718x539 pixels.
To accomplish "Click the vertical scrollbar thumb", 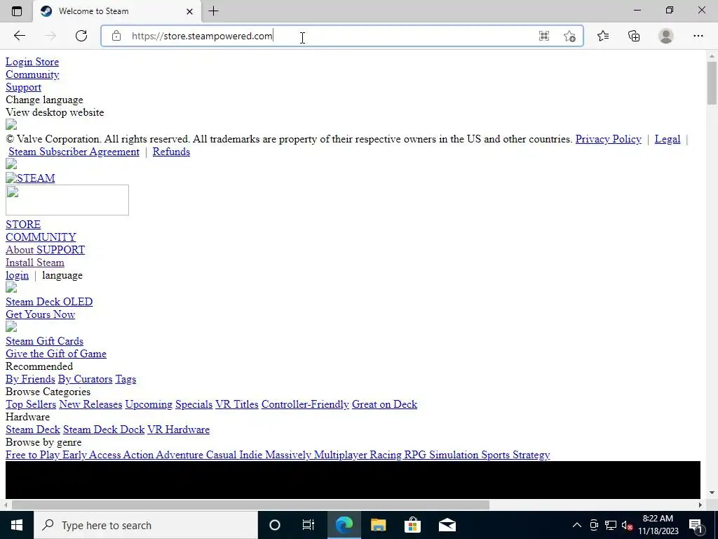I will click(712, 83).
